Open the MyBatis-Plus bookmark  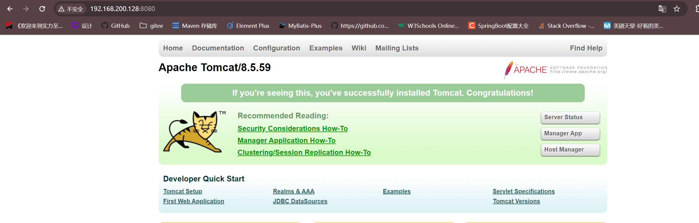click(x=300, y=26)
